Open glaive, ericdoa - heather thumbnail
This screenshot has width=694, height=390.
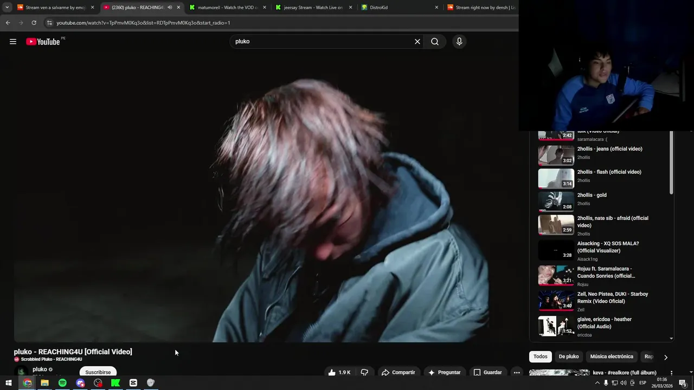click(556, 326)
